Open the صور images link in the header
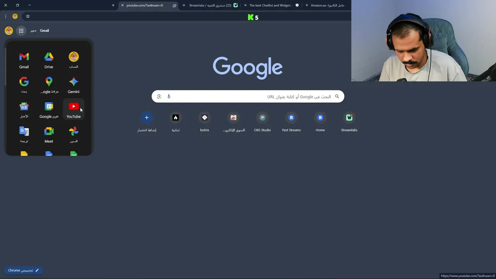 (33, 31)
